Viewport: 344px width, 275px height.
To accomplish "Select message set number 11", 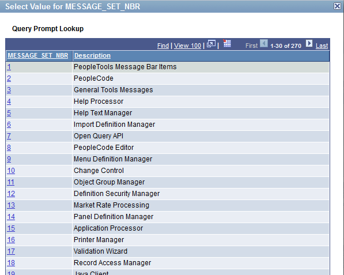I will [10, 182].
